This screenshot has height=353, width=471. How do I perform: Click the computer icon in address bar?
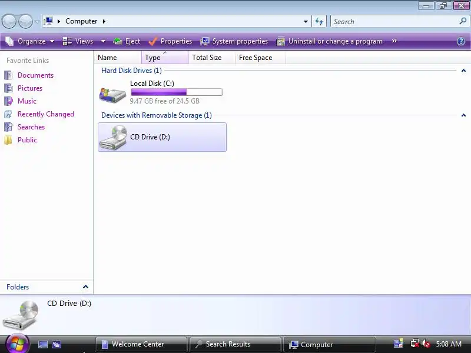pos(48,21)
